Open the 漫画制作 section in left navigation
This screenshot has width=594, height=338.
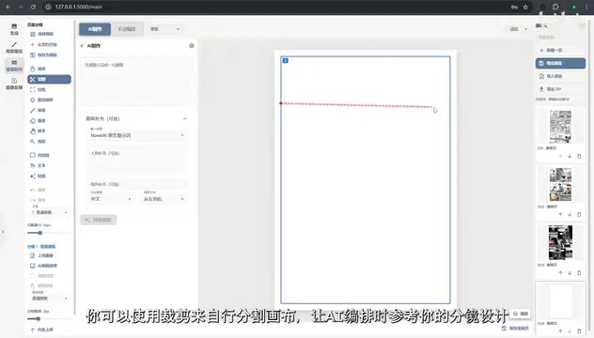coord(14,66)
